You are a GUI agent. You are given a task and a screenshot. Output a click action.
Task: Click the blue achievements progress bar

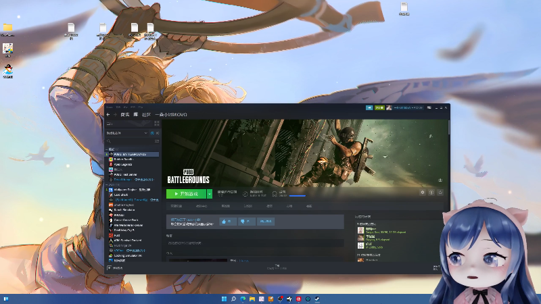coord(297,196)
